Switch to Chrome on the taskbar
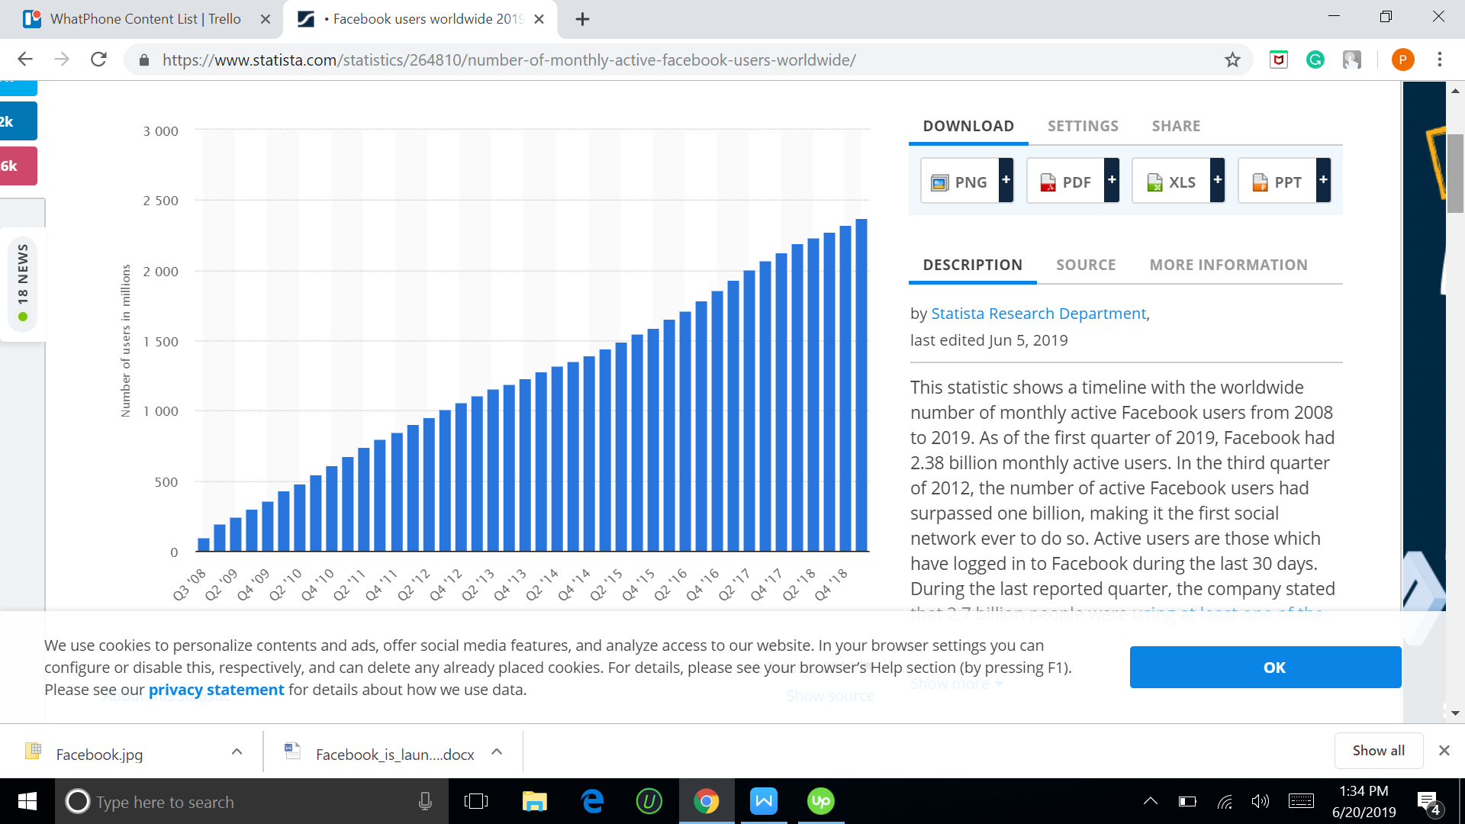Screen dimensions: 1465x824 click(x=707, y=801)
